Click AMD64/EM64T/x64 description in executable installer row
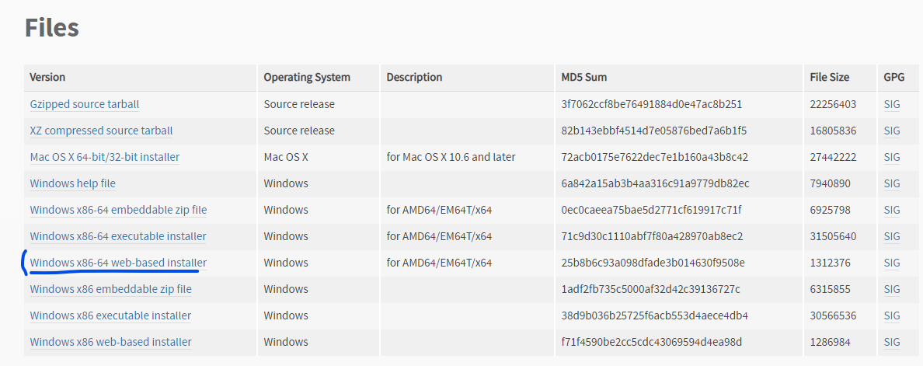Image resolution: width=923 pixels, height=366 pixels. pyautogui.click(x=439, y=236)
